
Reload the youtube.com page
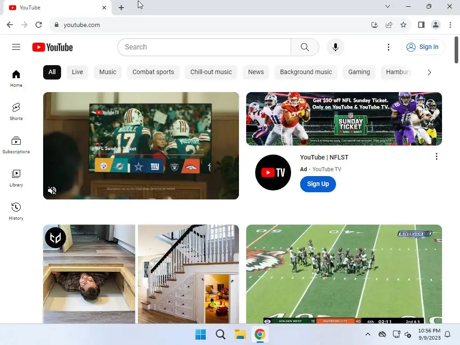pos(39,25)
